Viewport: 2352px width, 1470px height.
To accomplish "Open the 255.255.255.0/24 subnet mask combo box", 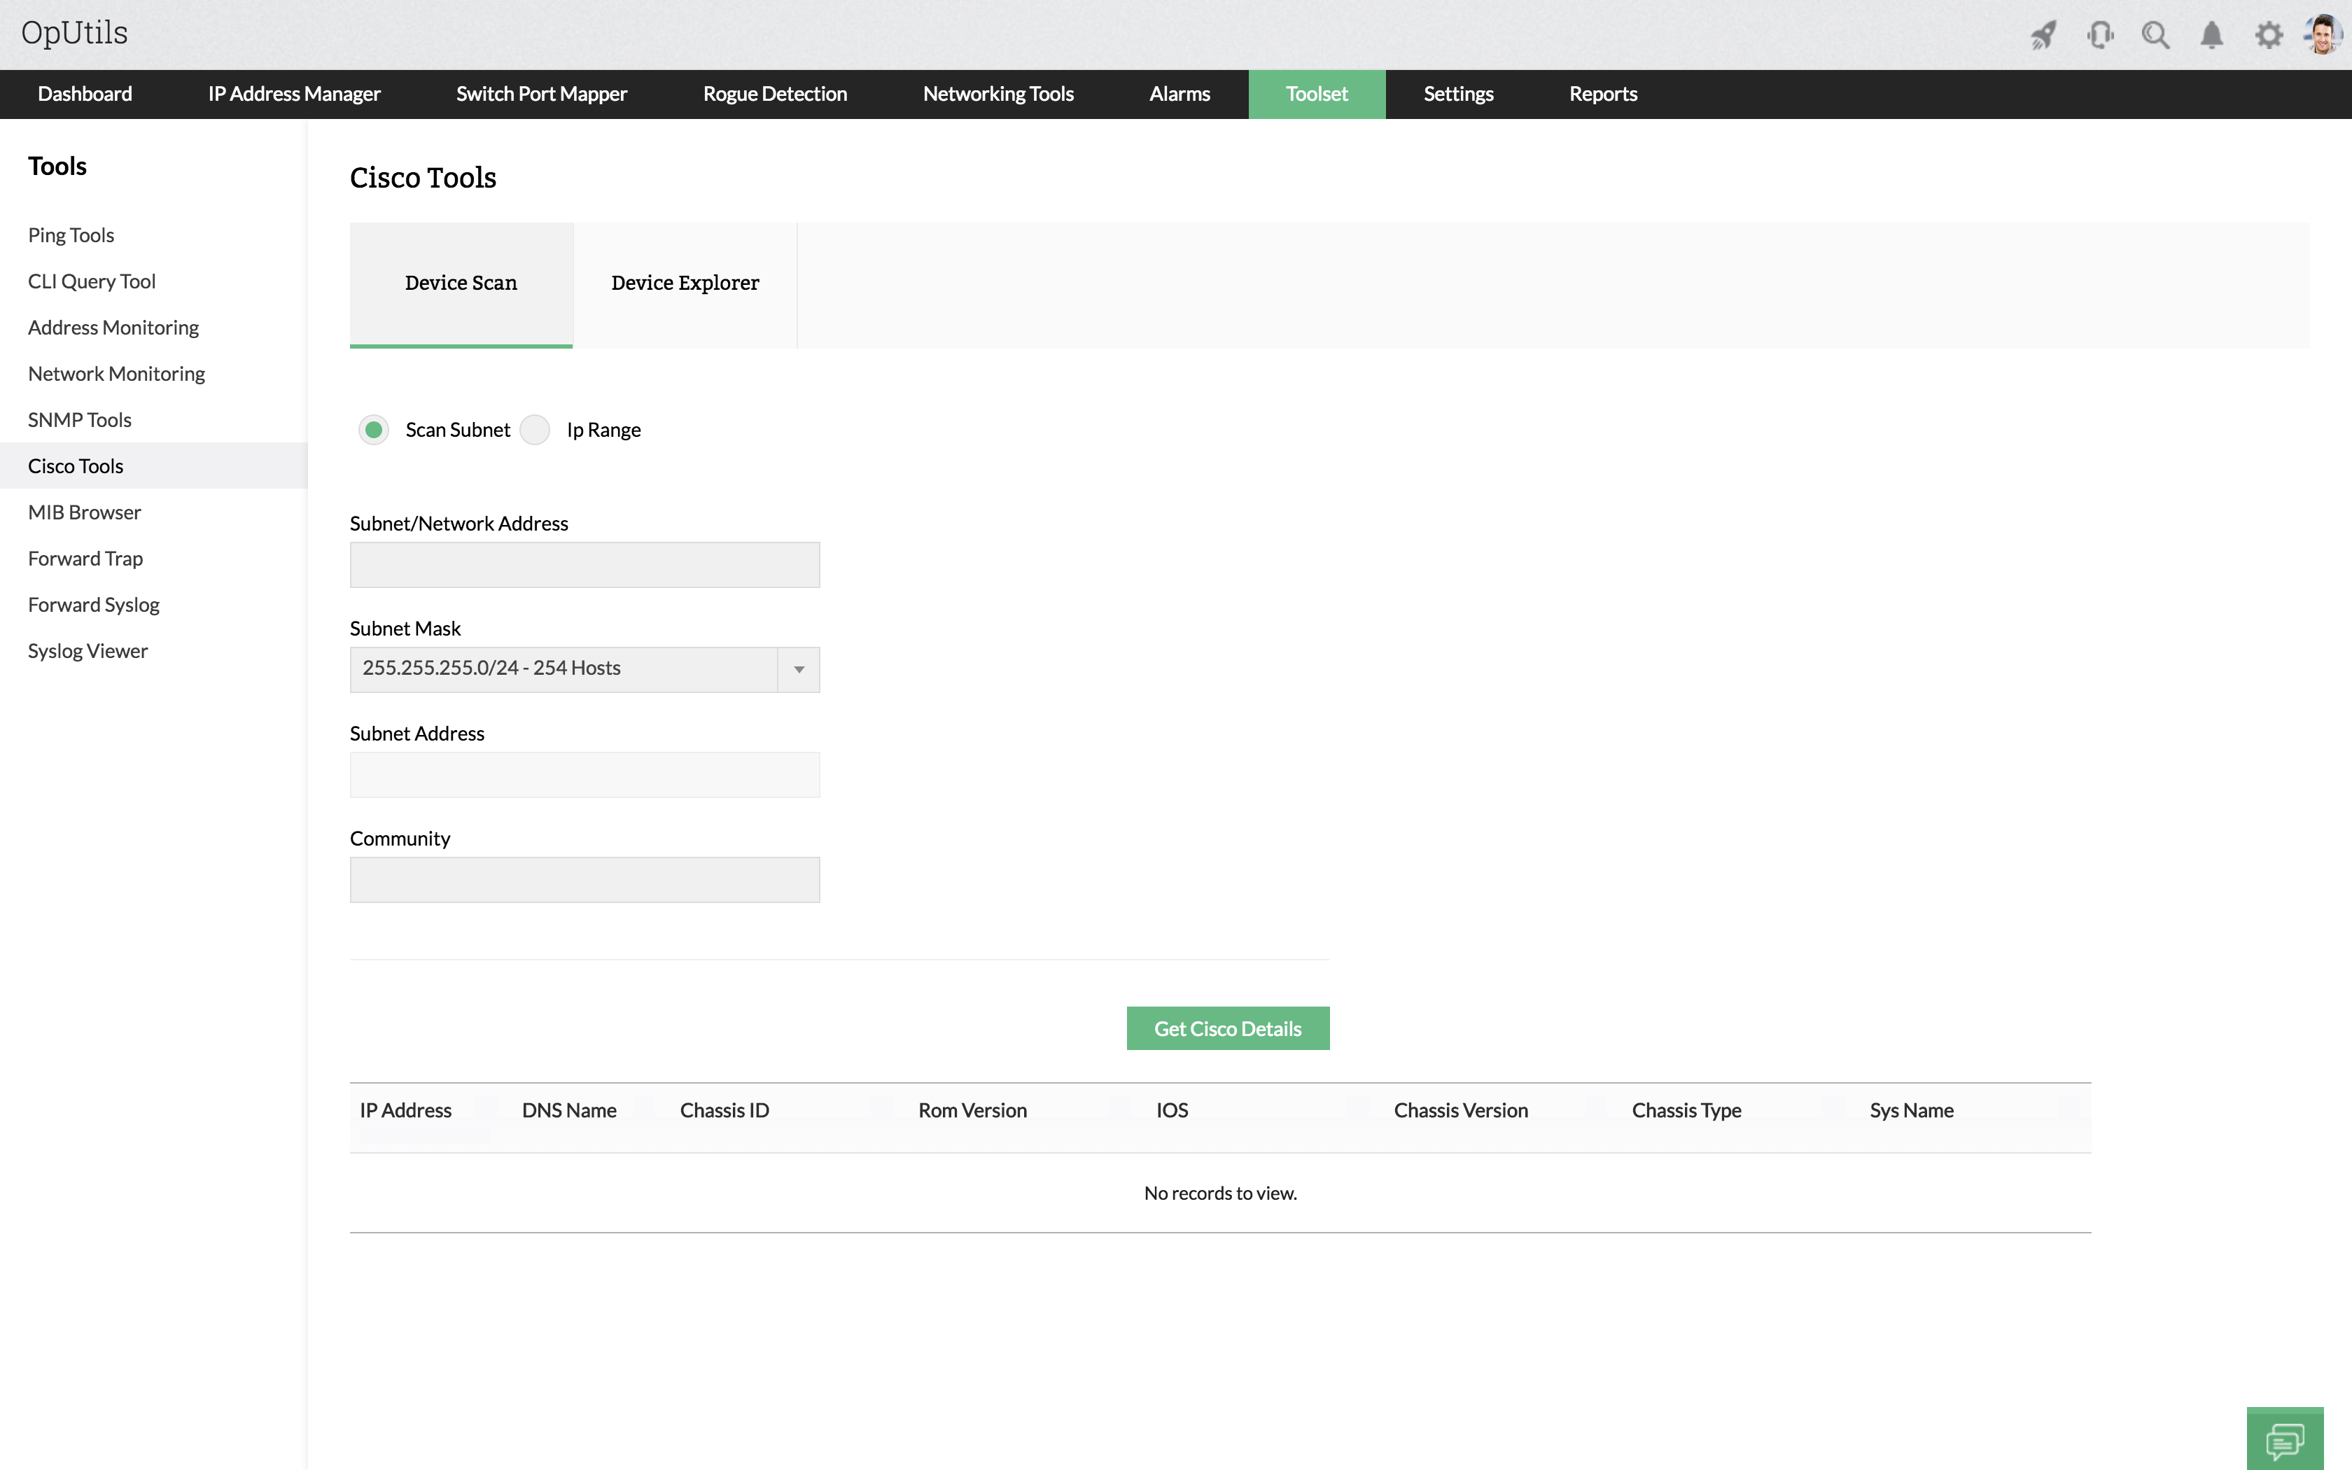I will click(x=563, y=669).
